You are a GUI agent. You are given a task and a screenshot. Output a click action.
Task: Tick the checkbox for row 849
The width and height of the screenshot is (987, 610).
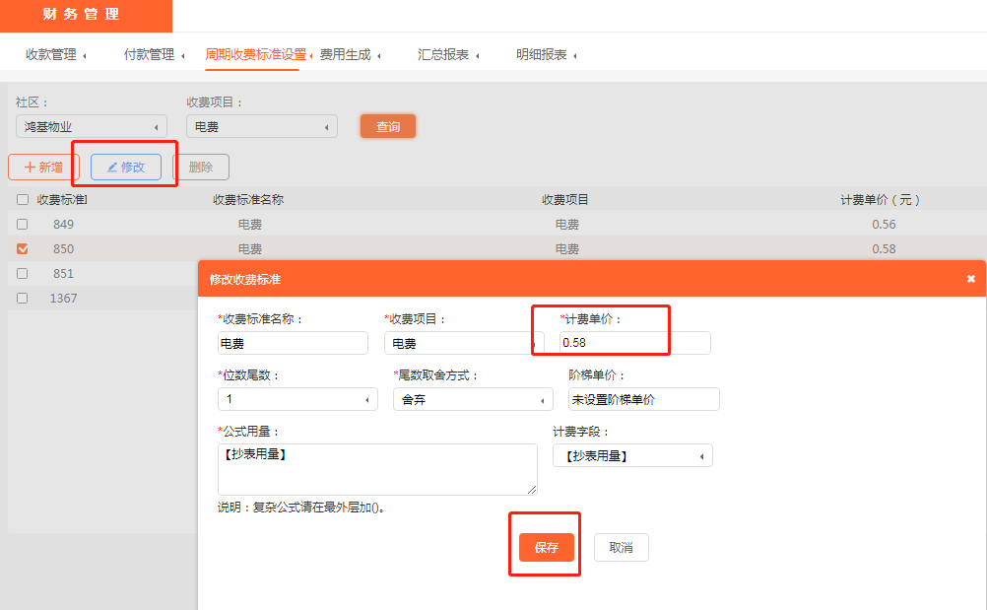coord(23,224)
